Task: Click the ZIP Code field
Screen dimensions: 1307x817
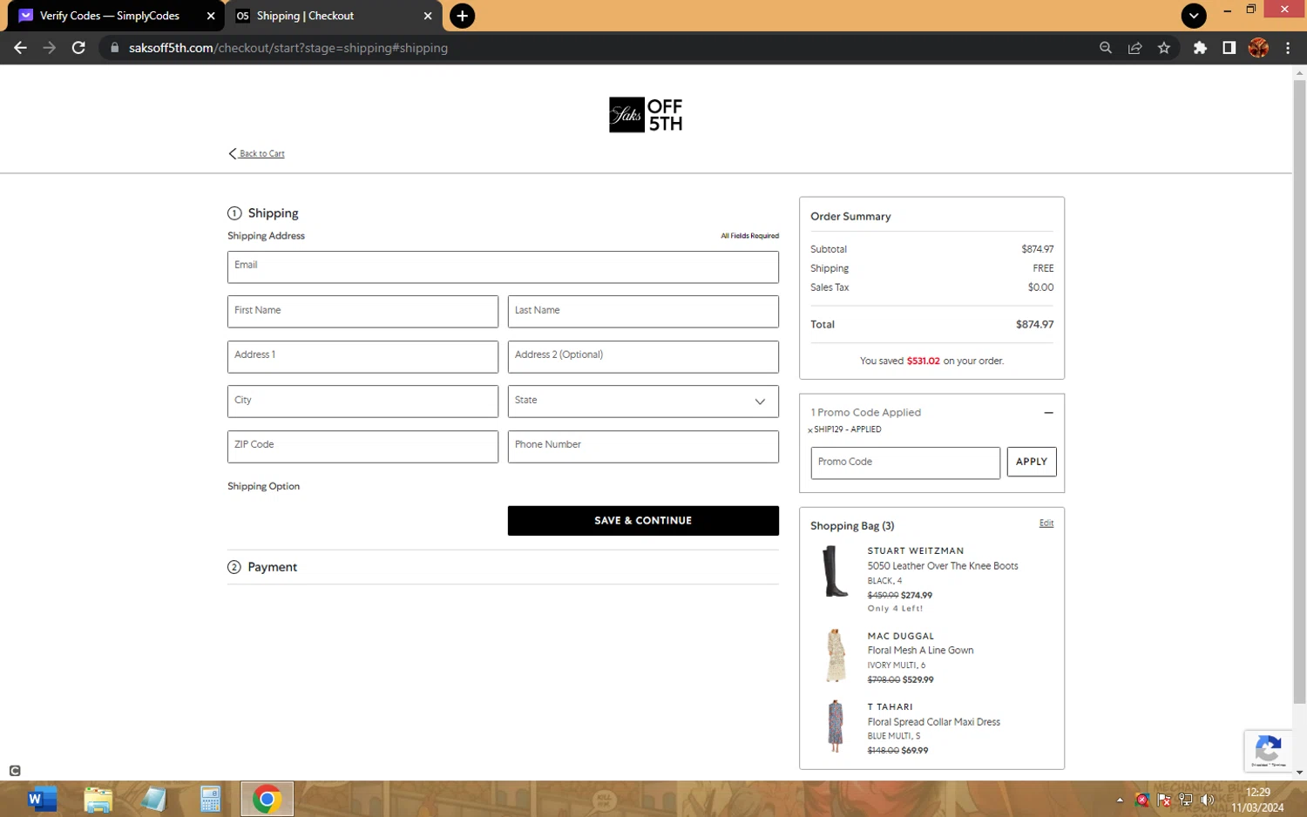Action: 362,447
